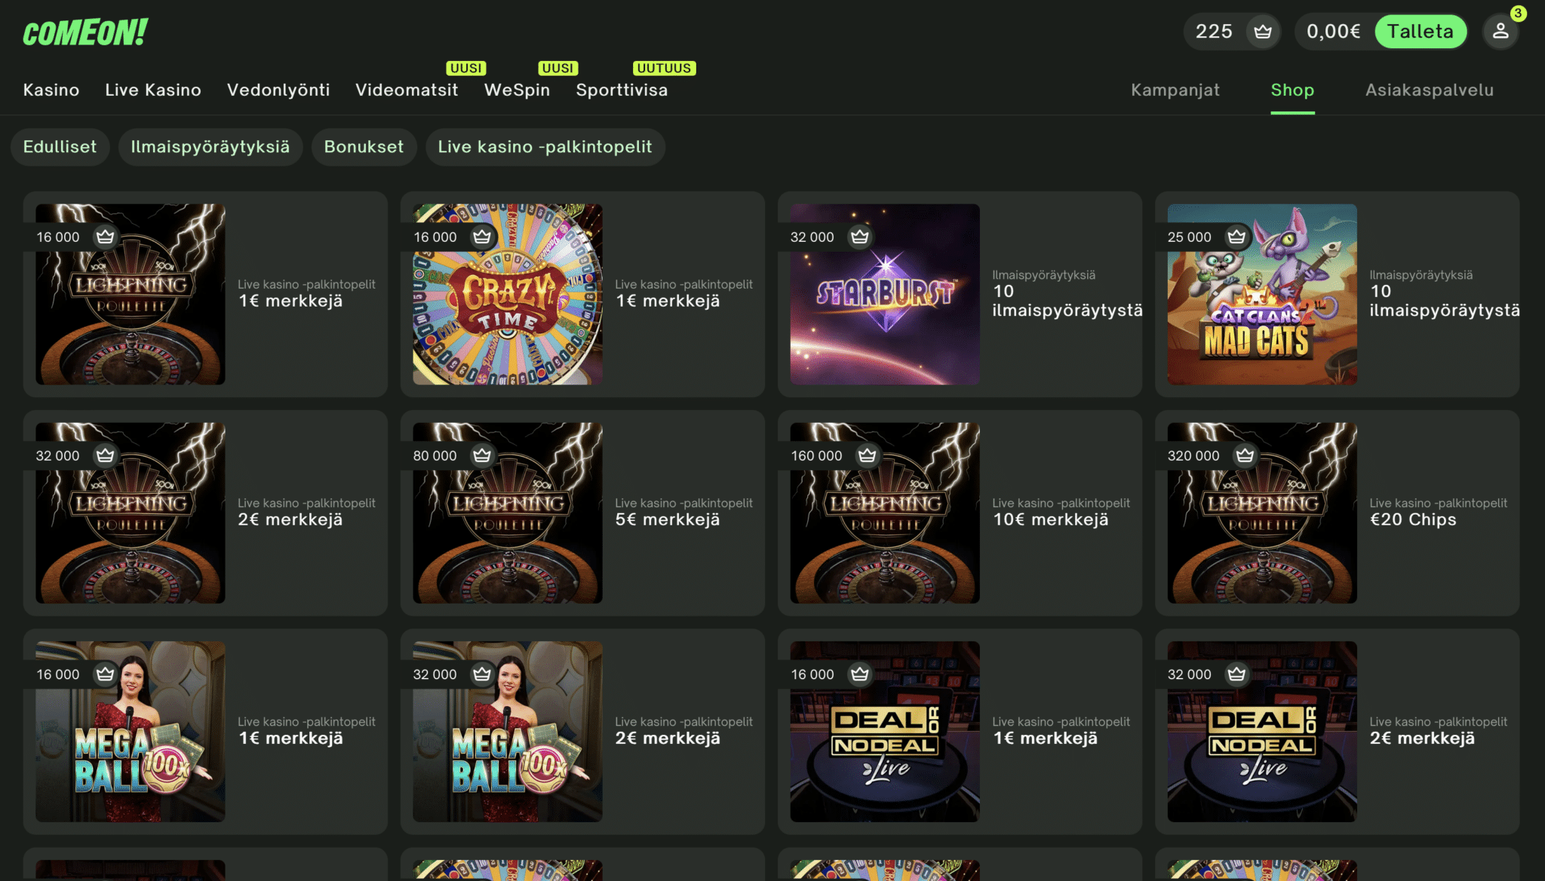1545x881 pixels.
Task: Select the Shop tab
Action: [1292, 90]
